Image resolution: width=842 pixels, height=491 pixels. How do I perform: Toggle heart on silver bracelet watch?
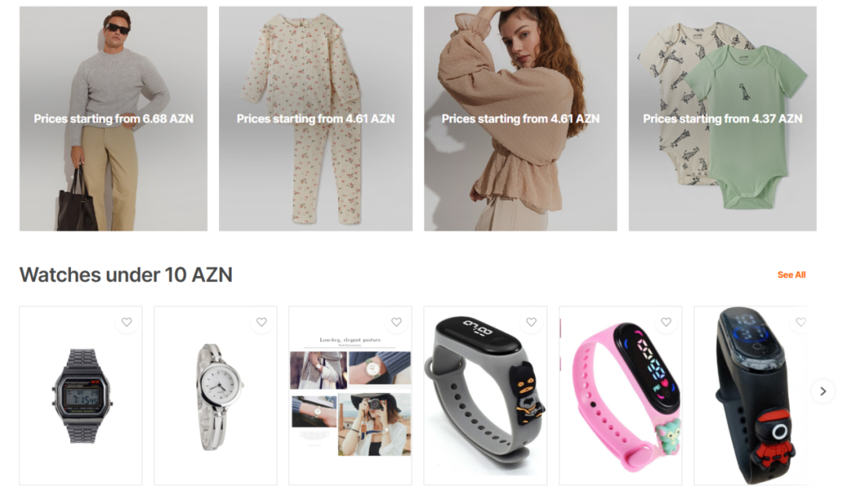[x=261, y=322]
